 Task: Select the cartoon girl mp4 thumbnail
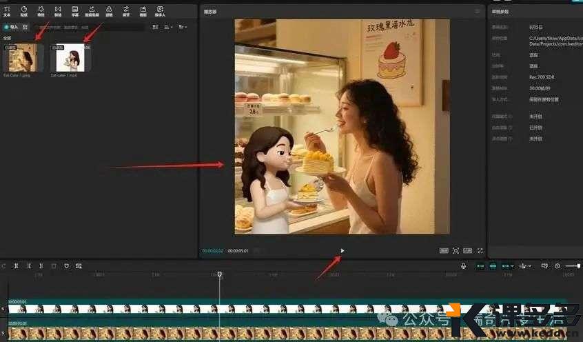(71, 58)
